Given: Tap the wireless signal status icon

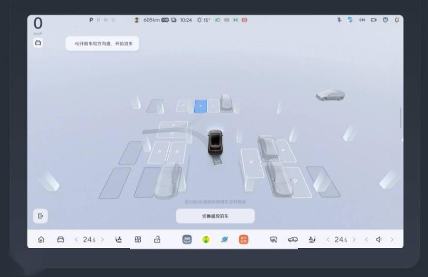Looking at the screenshot, I should 362,20.
